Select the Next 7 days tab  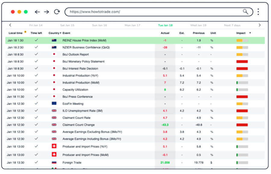(232, 25)
